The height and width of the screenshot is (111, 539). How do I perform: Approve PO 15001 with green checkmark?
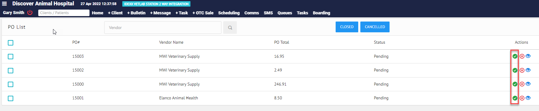(x=515, y=98)
